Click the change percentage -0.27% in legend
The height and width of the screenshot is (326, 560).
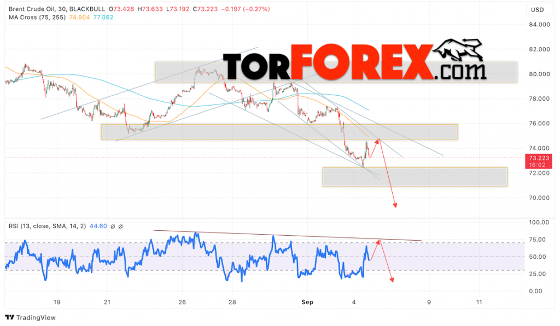coord(255,9)
